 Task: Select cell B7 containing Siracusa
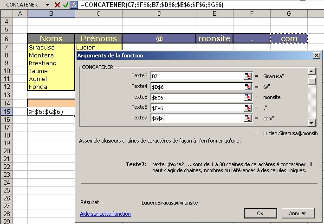pyautogui.click(x=51, y=47)
